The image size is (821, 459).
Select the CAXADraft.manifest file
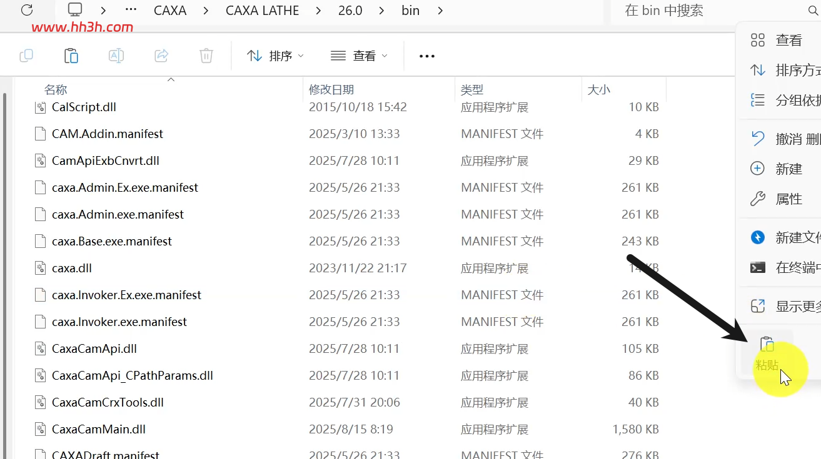(106, 455)
